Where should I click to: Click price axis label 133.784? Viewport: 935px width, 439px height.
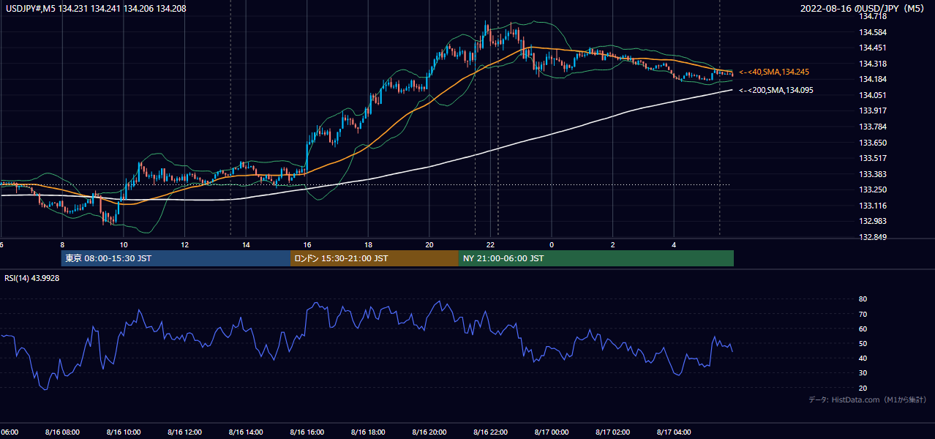(x=874, y=127)
